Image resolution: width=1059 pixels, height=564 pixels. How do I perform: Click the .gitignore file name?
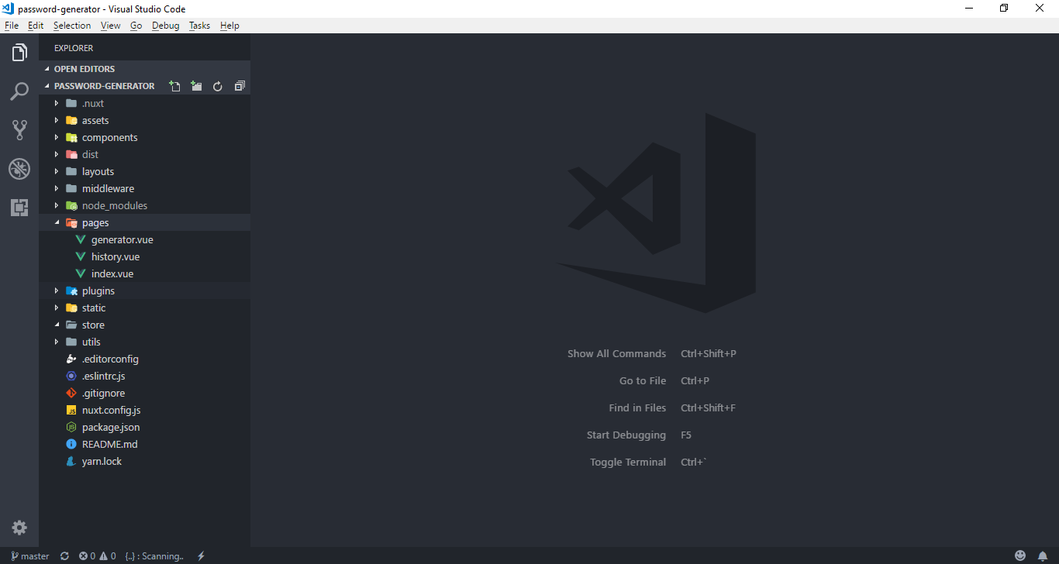103,393
